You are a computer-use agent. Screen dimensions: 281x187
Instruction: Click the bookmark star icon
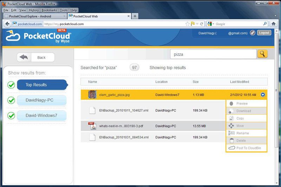click(x=188, y=24)
